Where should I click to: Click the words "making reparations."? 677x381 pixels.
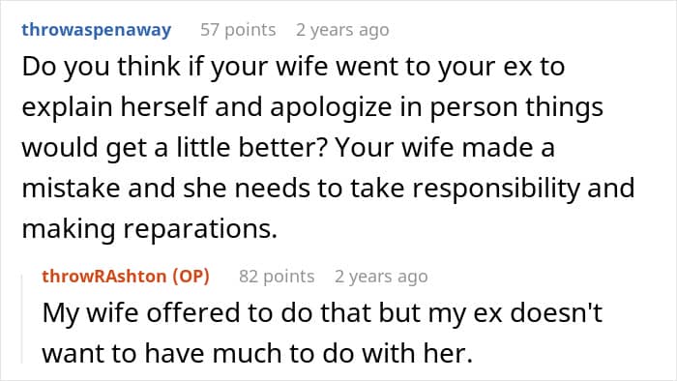point(149,229)
